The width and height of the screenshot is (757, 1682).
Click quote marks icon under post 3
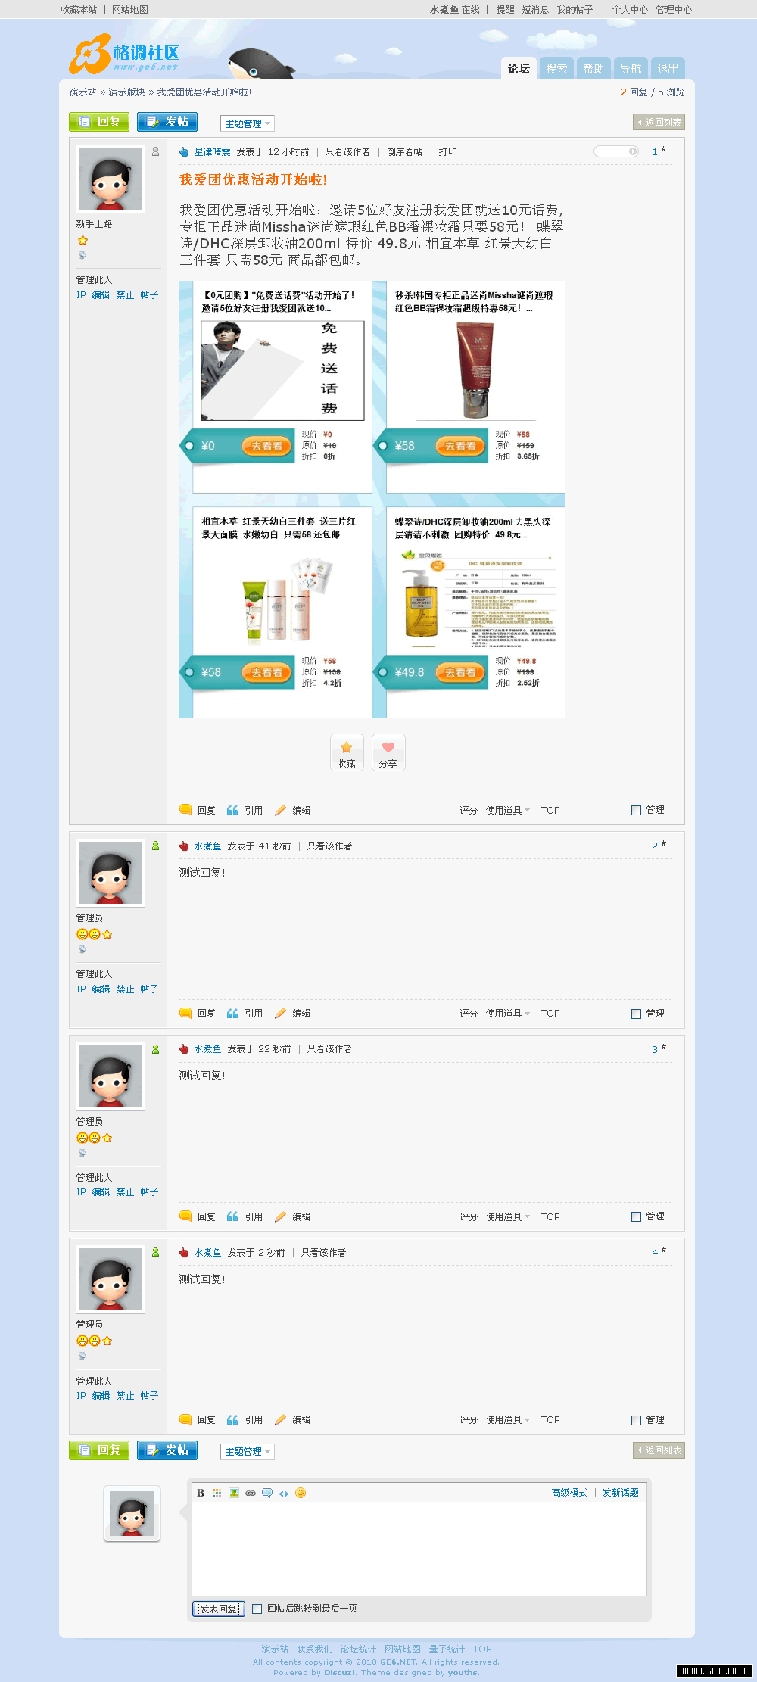tap(232, 1216)
